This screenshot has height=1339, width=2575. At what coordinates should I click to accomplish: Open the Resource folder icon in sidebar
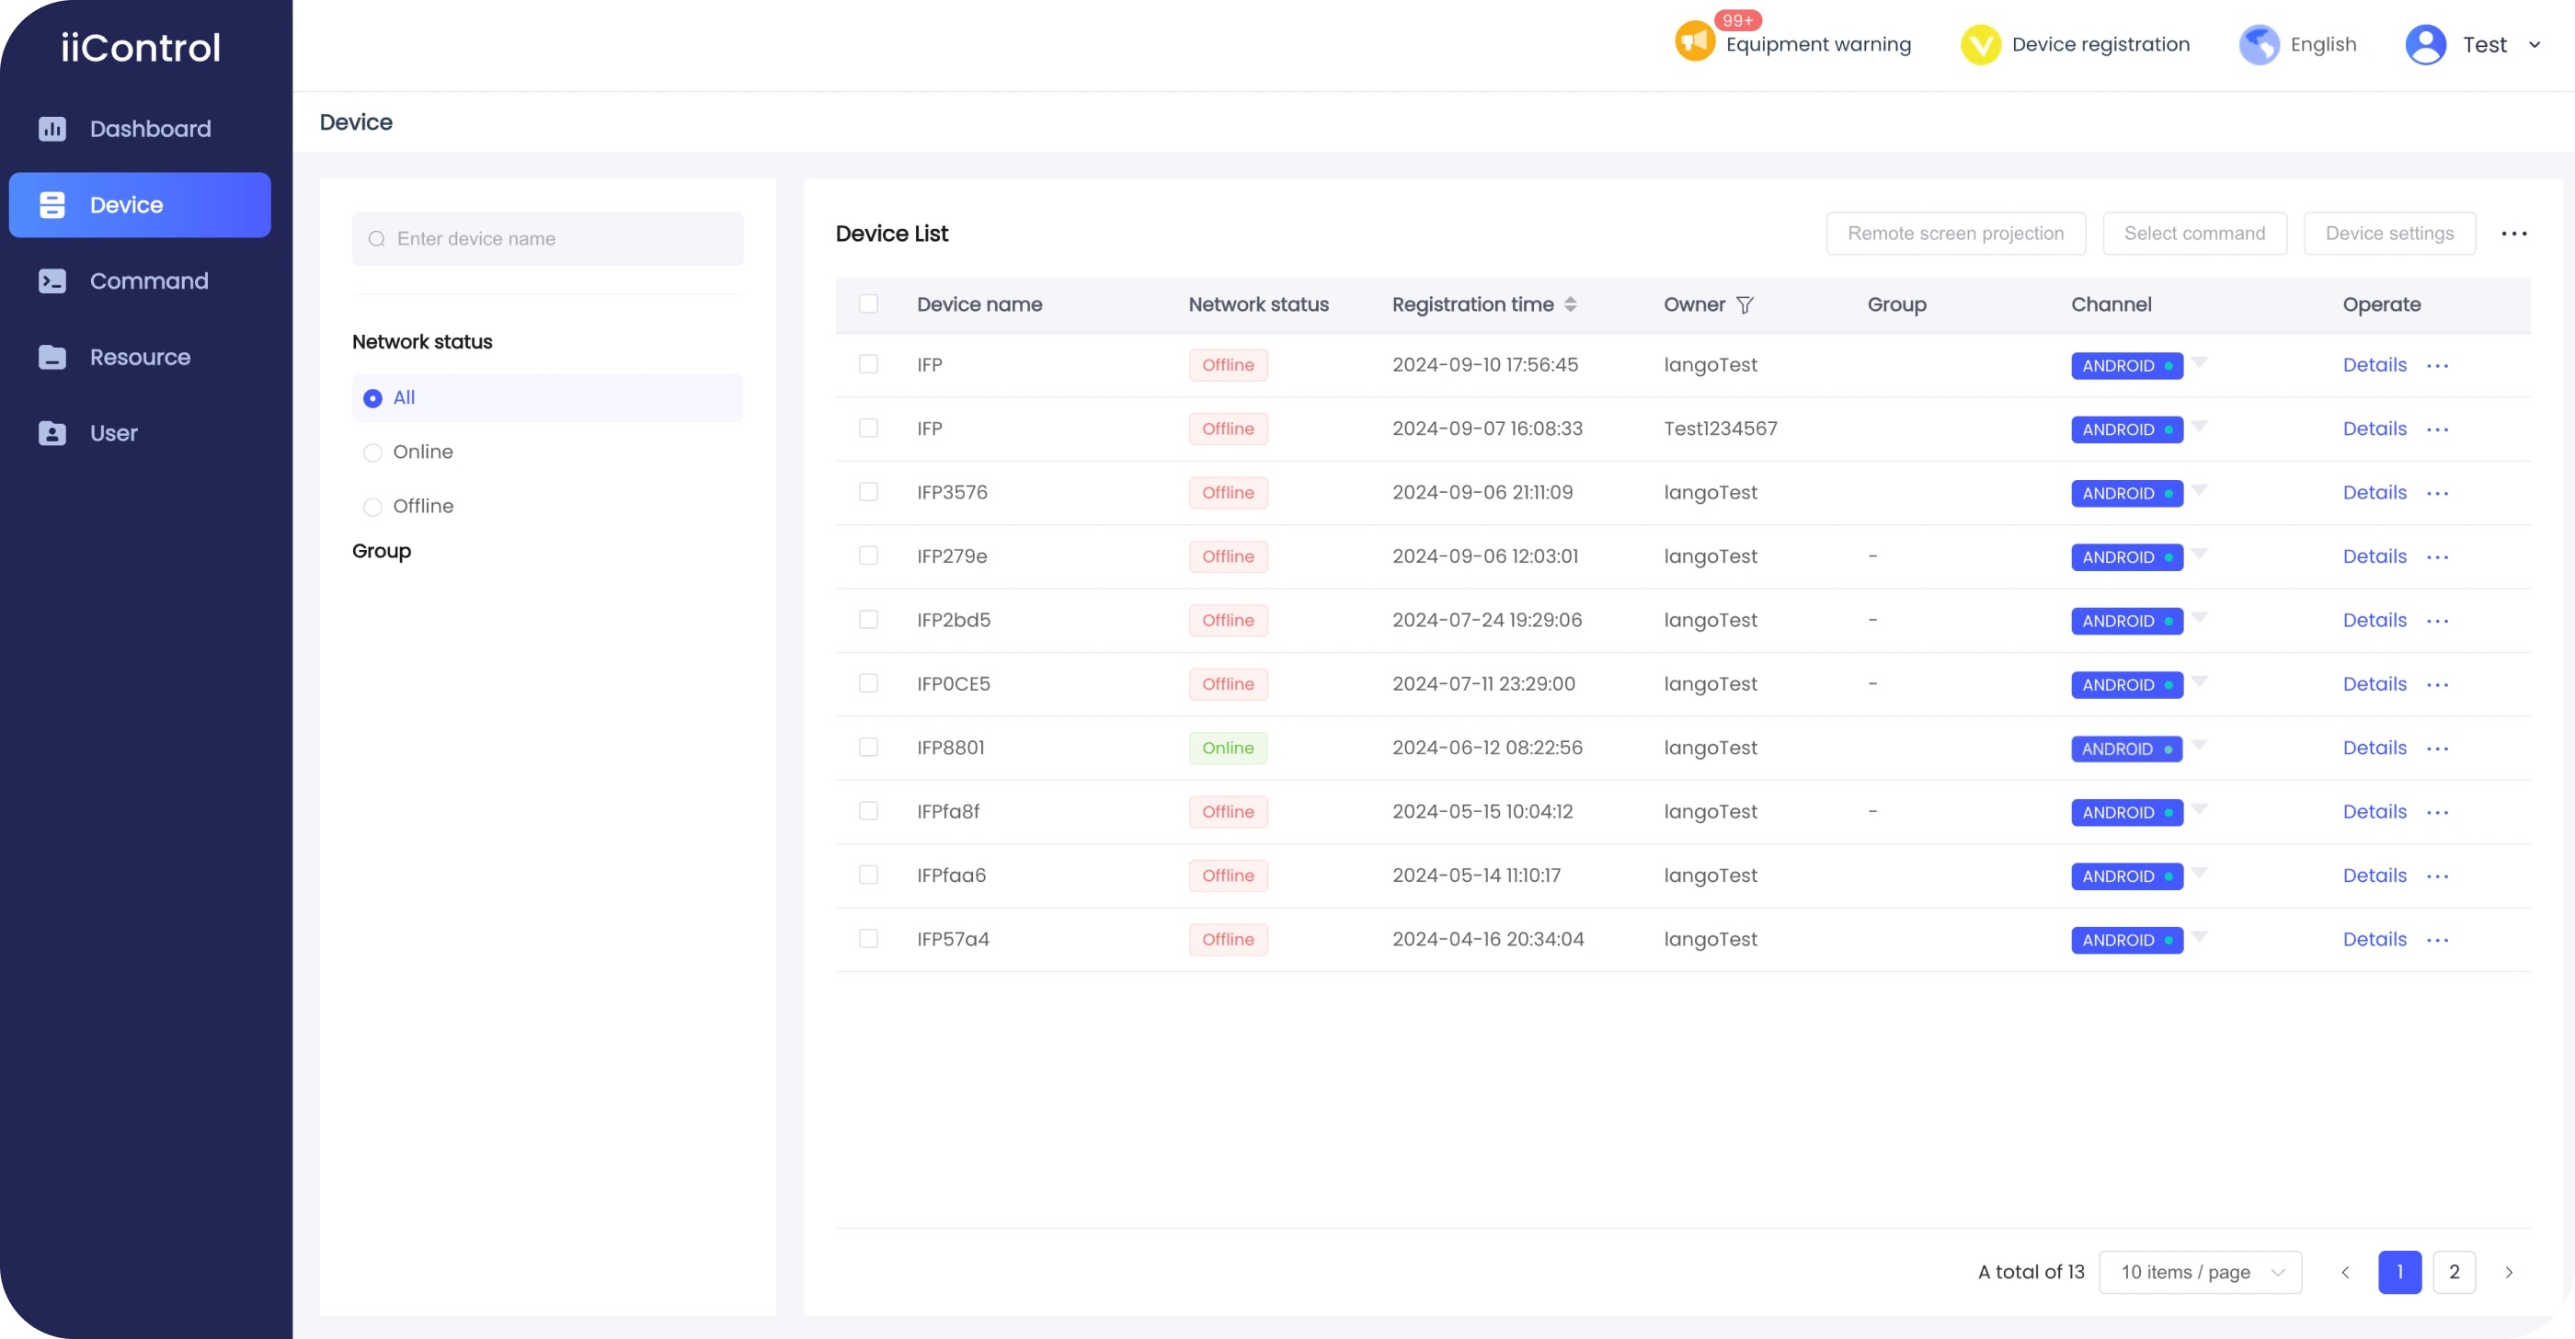(52, 357)
